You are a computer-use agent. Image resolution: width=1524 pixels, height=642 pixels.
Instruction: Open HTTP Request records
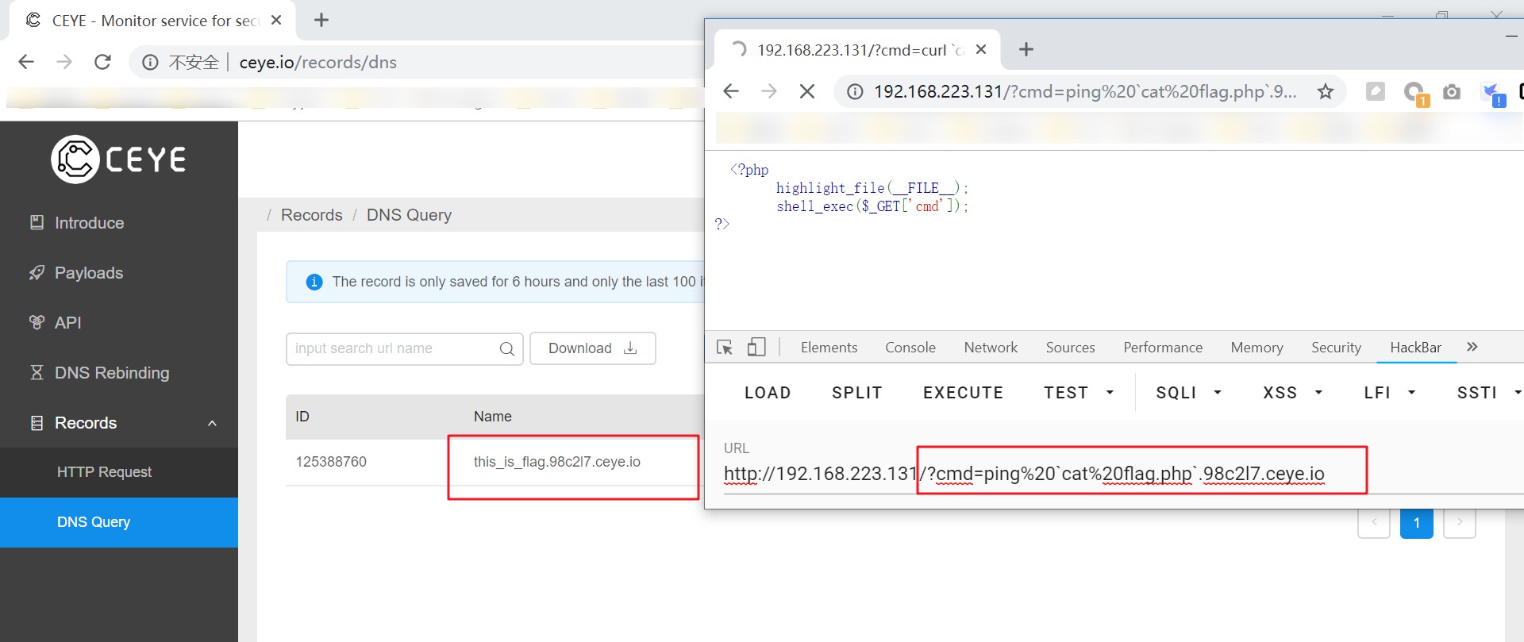(119, 472)
